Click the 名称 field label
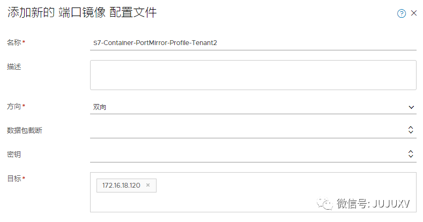This screenshot has width=423, height=222. [x=14, y=42]
